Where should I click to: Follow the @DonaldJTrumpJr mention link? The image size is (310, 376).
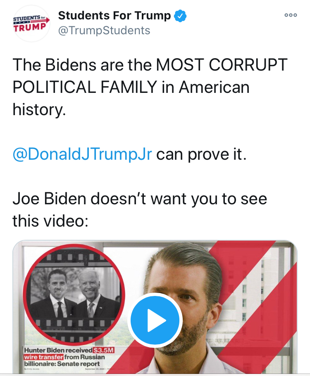pyautogui.click(x=82, y=154)
